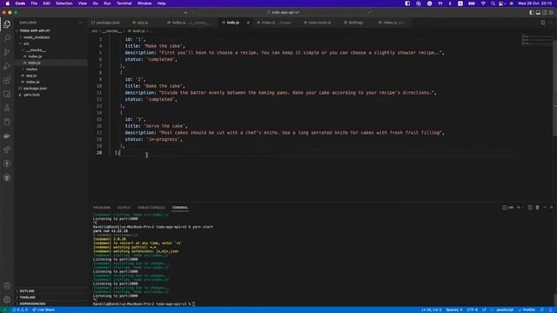This screenshot has height=313, width=557.
Task: Close the terminal panel with X
Action: coord(551,207)
